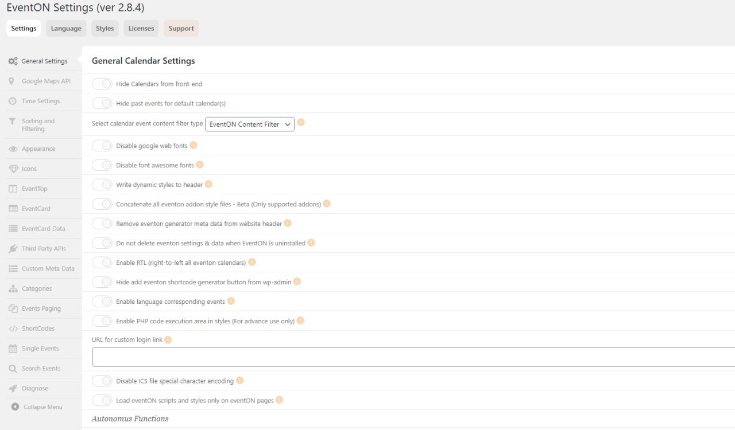Toggle Hide Calendars from front-end
The width and height of the screenshot is (735, 430).
[102, 84]
